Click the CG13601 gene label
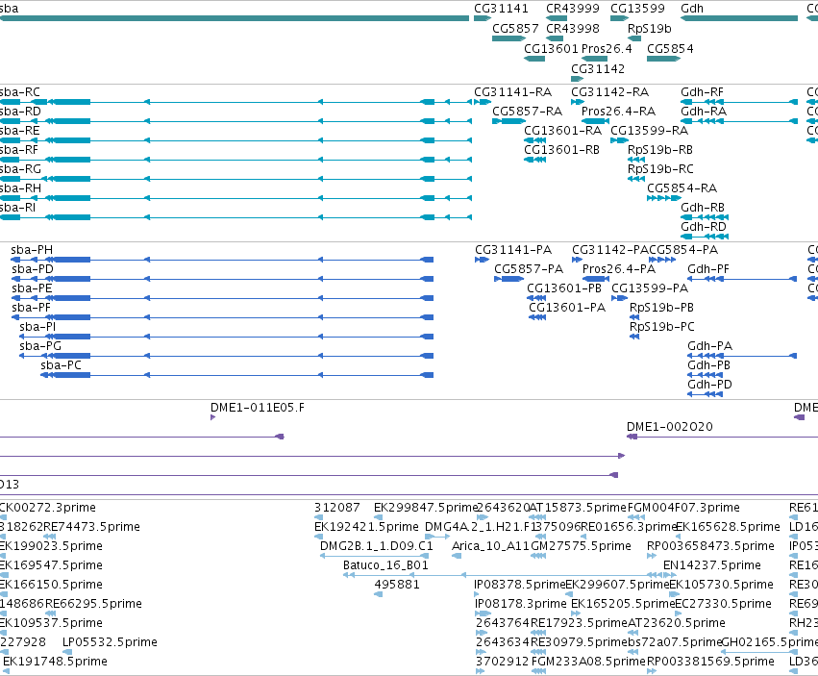Image resolution: width=818 pixels, height=676 pixels. [x=551, y=48]
